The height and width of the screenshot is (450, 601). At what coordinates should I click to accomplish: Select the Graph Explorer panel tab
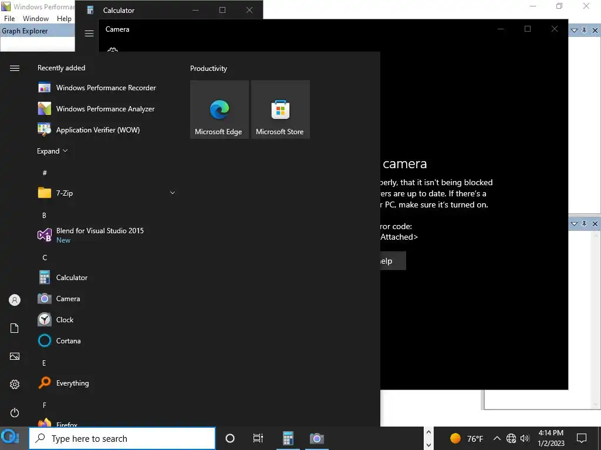[x=25, y=31]
